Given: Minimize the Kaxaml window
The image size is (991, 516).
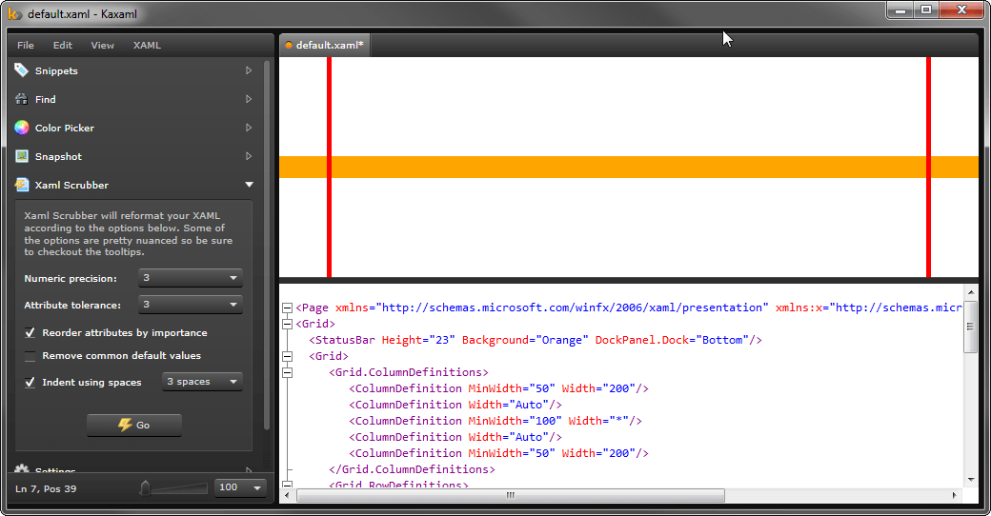Looking at the screenshot, I should pos(900,10).
